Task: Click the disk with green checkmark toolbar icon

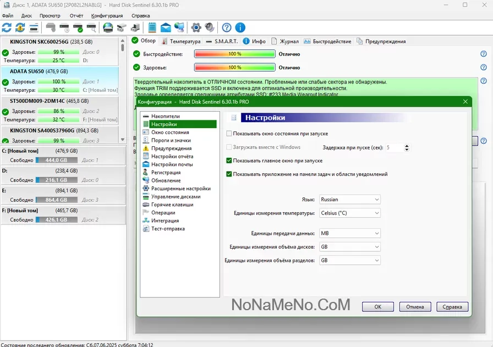Action: click(x=78, y=27)
